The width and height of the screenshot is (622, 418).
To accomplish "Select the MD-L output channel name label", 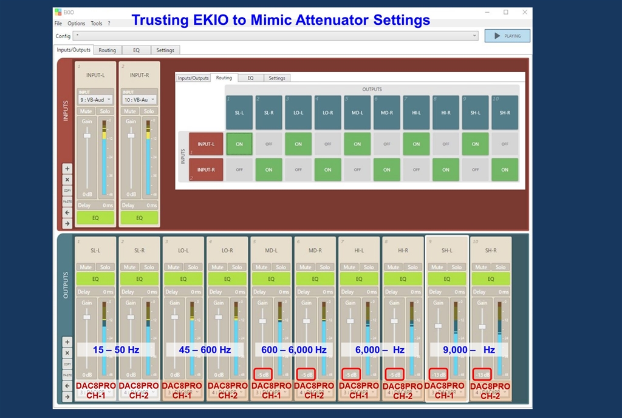I will [x=271, y=251].
